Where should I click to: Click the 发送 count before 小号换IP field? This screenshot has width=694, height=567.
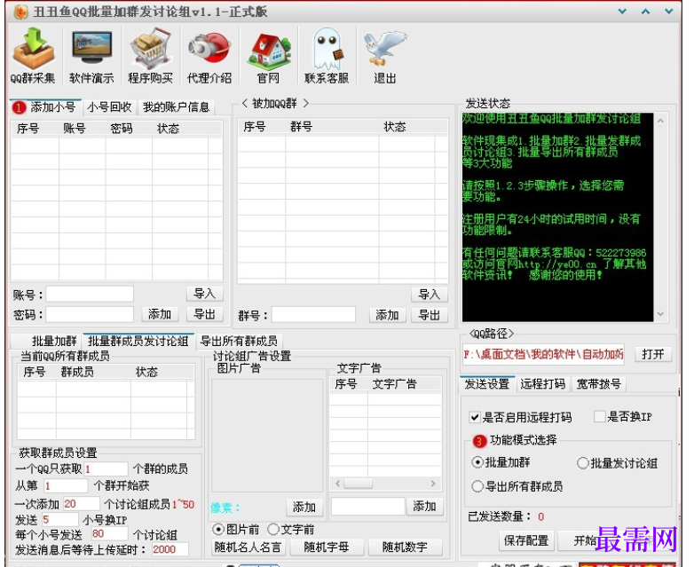[x=60, y=519]
